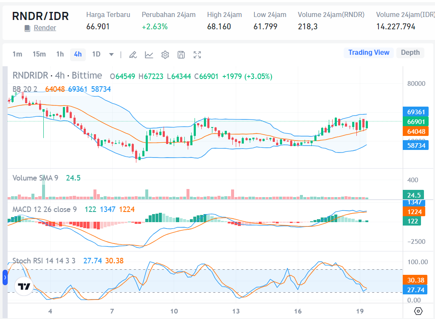Click the Render book icon
The width and height of the screenshot is (435, 319).
coord(27,28)
